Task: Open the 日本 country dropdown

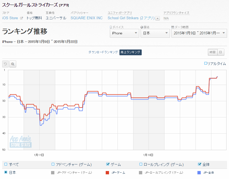Action: tap(155, 33)
